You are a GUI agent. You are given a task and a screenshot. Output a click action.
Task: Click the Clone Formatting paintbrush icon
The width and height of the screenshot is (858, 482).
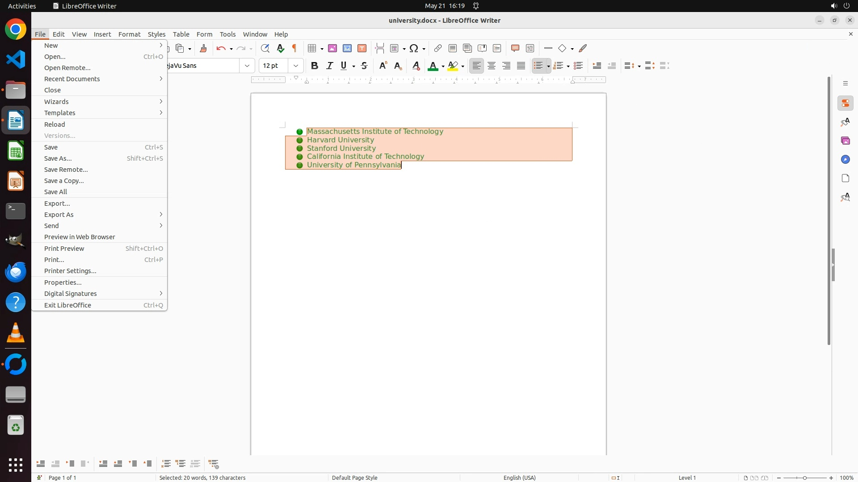click(203, 48)
